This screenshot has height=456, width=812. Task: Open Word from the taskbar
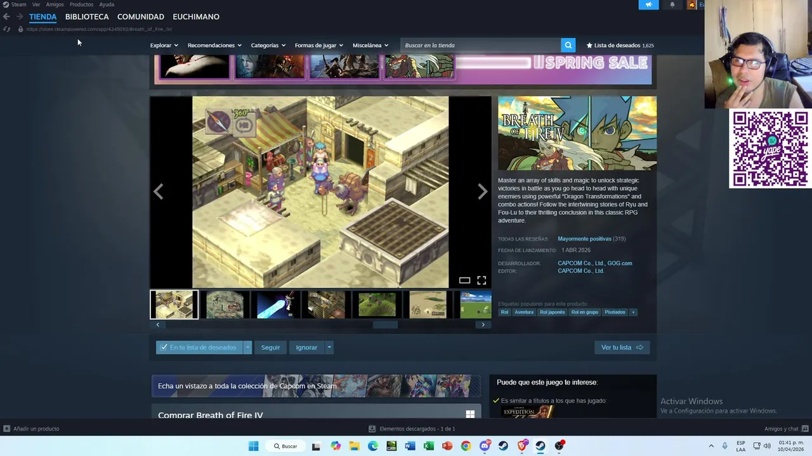410,446
